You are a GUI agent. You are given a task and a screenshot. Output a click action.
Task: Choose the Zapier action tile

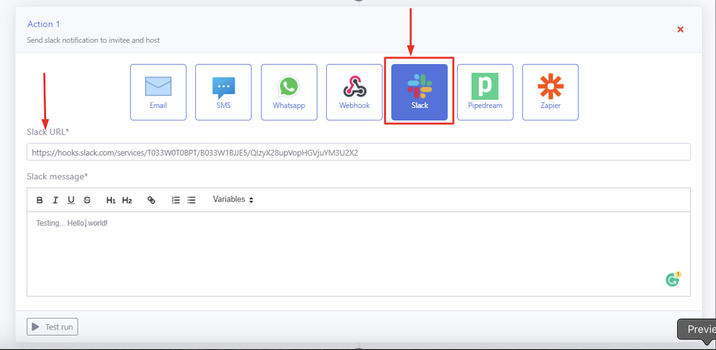pos(550,92)
